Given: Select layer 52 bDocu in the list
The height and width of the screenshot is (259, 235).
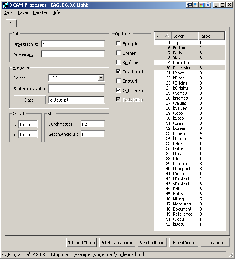Looking at the screenshot, I should tap(189, 224).
